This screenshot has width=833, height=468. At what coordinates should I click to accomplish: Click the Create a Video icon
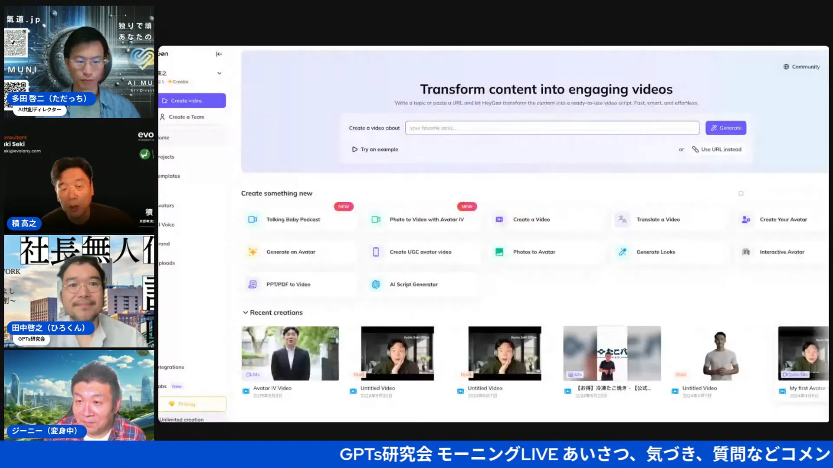click(499, 220)
